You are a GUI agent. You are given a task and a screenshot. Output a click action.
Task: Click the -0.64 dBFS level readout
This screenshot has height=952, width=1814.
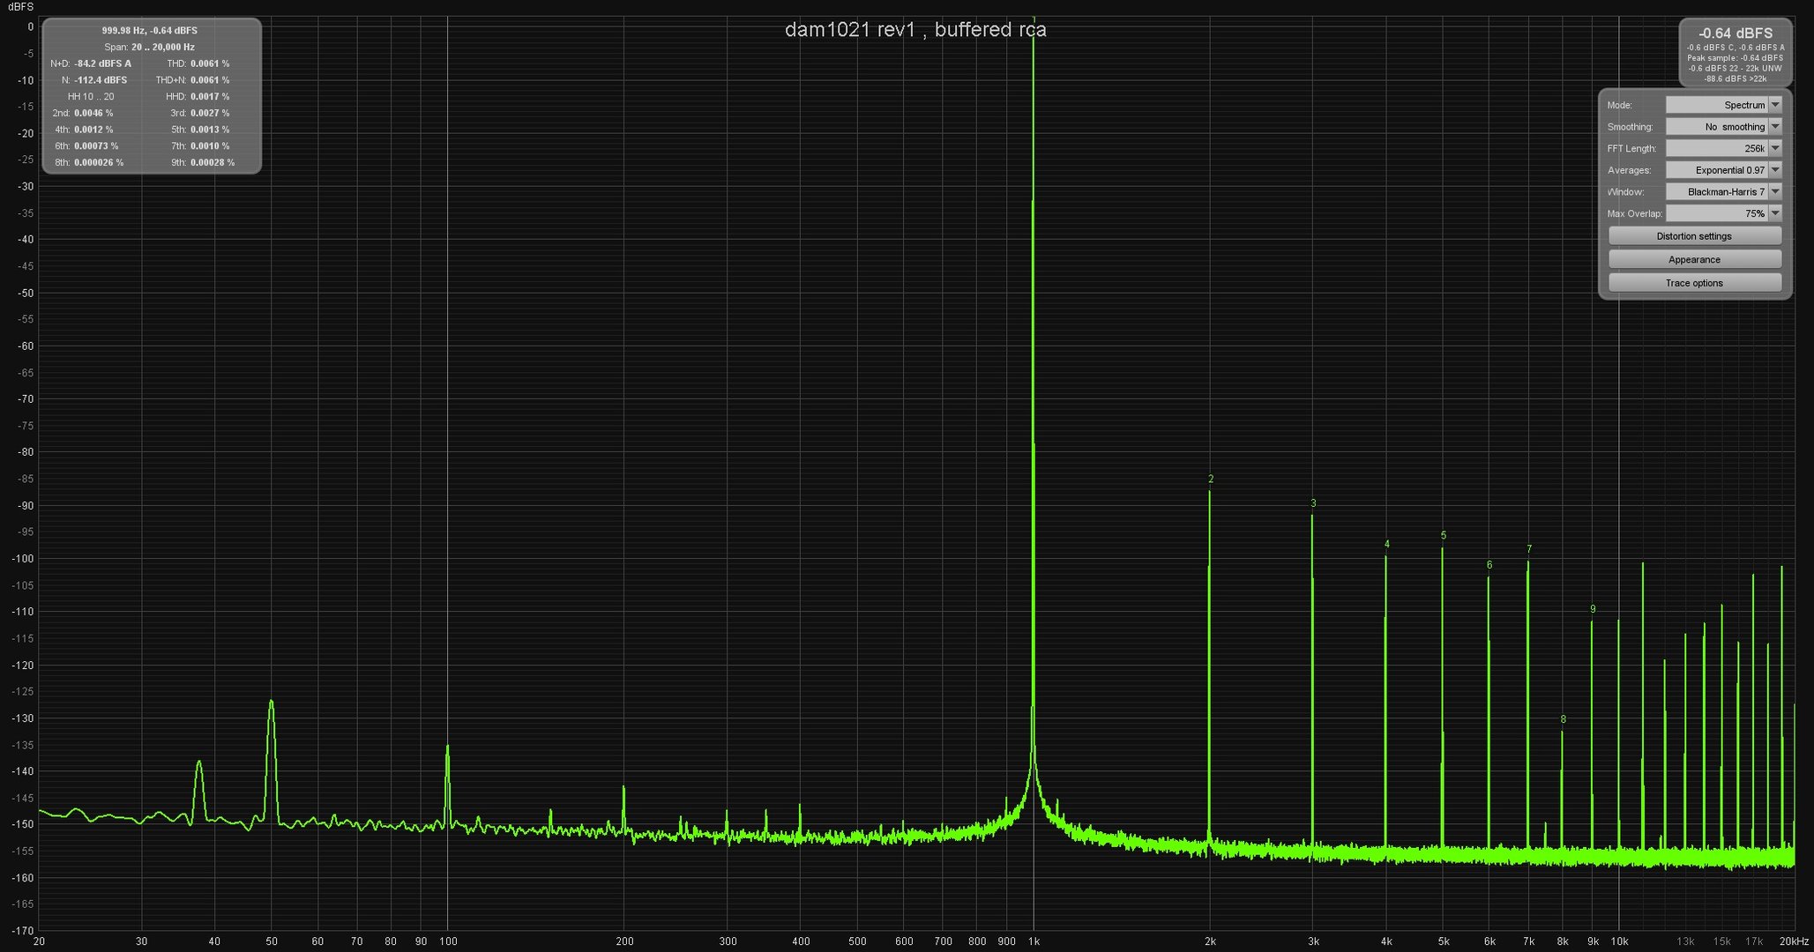(x=1735, y=33)
